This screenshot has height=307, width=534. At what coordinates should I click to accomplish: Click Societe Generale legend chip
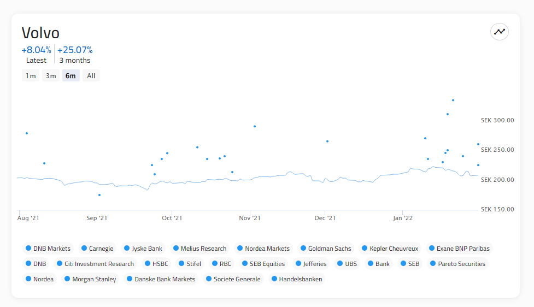tap(233, 279)
